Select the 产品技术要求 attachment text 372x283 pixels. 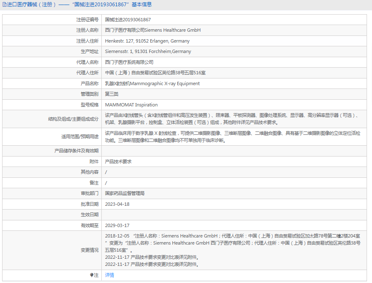[x=118, y=162]
